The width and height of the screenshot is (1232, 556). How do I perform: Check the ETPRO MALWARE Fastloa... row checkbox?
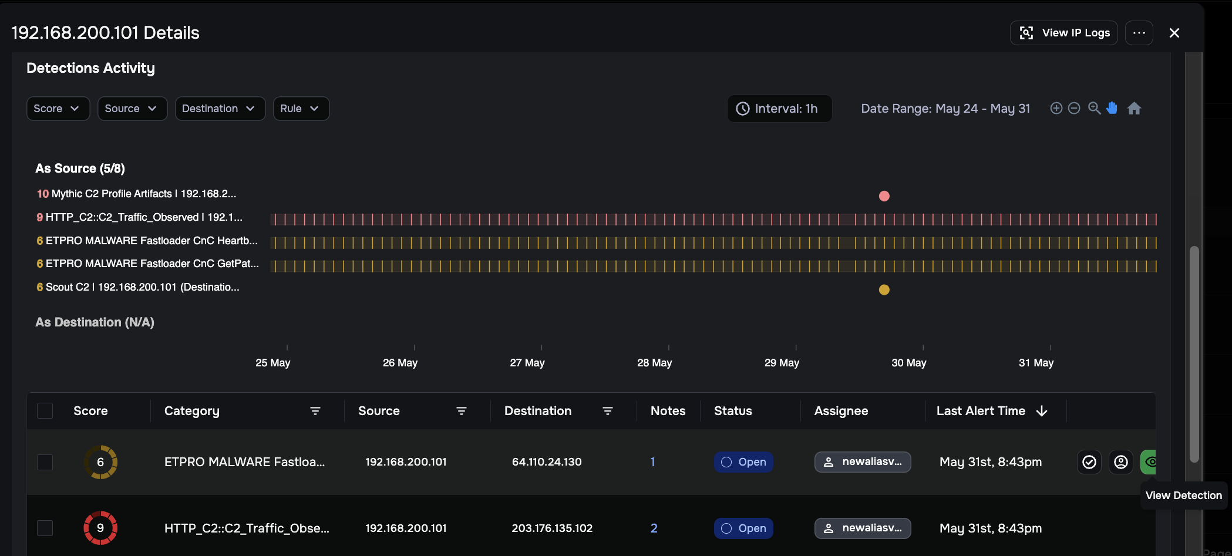point(45,462)
